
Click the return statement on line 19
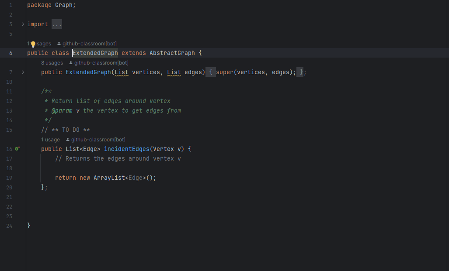click(66, 178)
